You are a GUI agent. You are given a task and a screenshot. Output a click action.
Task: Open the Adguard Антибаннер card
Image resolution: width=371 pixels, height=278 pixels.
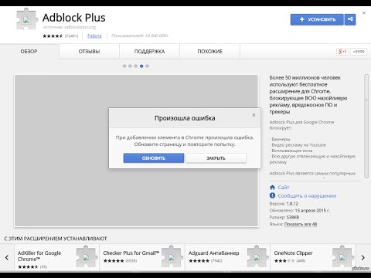pos(227,257)
